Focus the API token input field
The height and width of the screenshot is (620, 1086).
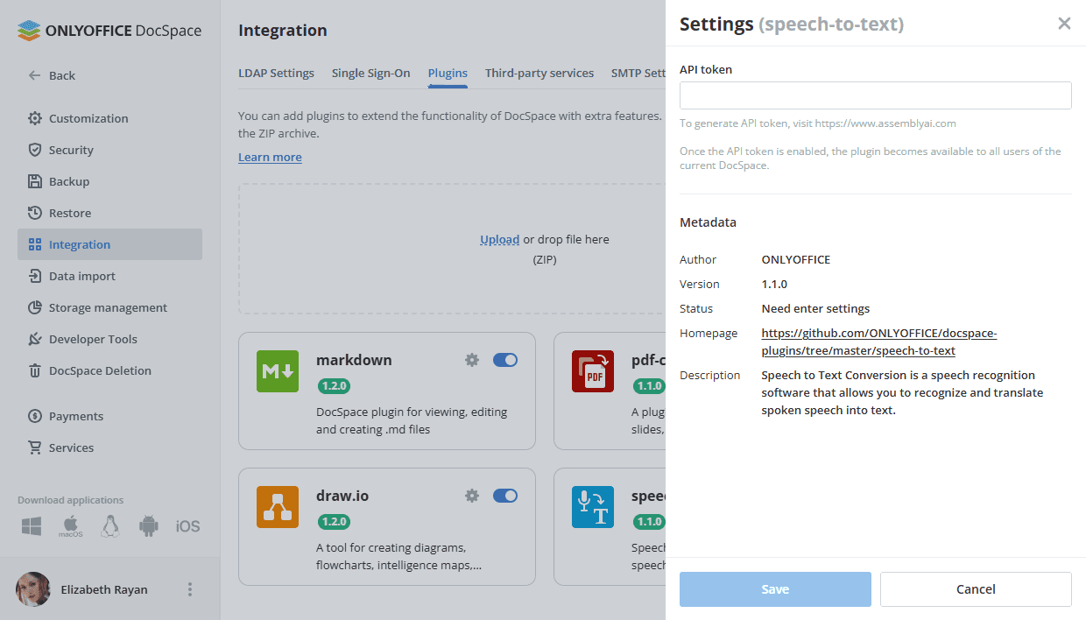(875, 95)
